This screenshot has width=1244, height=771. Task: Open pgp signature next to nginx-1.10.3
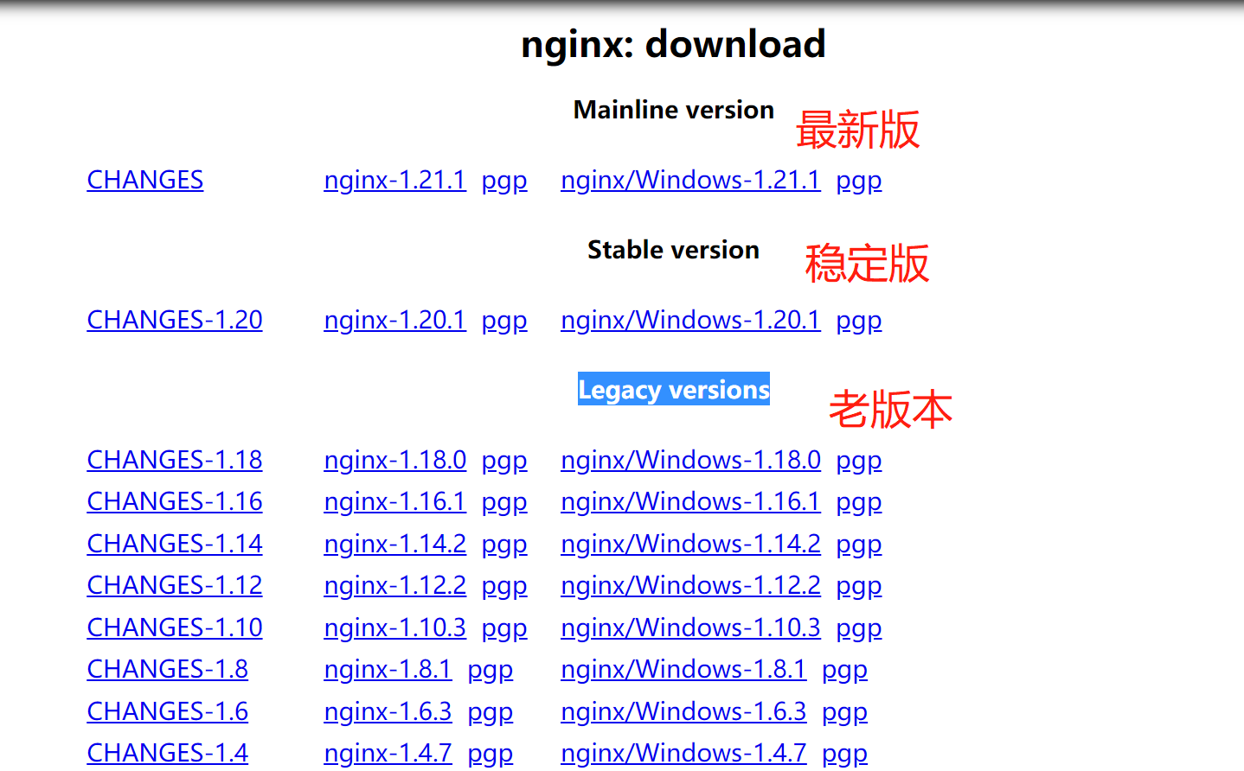point(504,628)
